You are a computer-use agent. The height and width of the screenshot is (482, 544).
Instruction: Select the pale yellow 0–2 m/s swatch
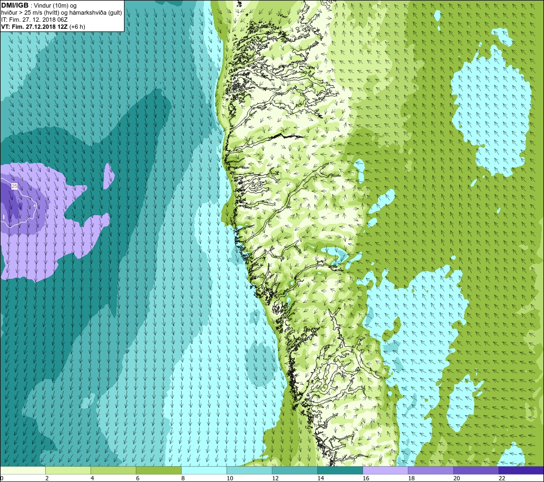pyautogui.click(x=22, y=471)
